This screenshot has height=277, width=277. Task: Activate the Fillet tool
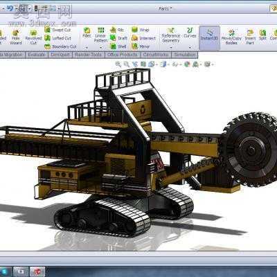[87, 33]
